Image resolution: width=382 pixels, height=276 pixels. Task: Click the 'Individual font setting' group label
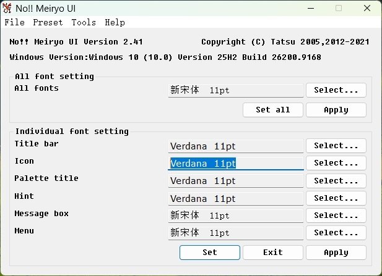coord(72,132)
